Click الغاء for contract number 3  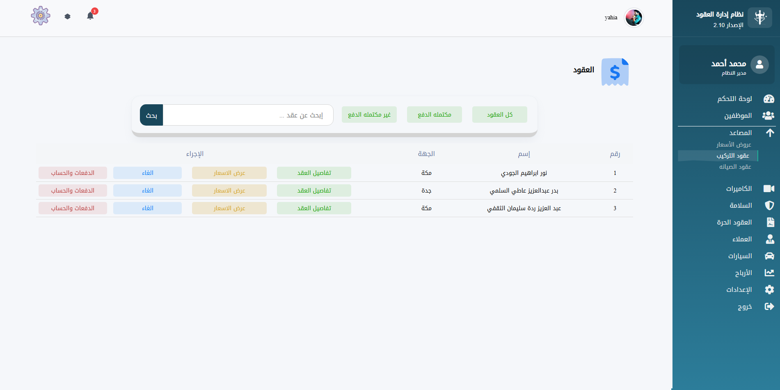coord(147,208)
